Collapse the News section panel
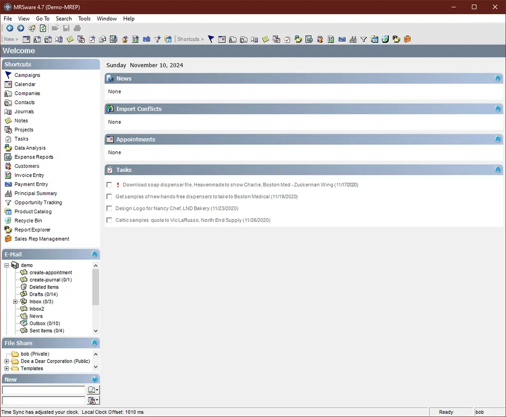This screenshot has width=506, height=417. tap(498, 78)
